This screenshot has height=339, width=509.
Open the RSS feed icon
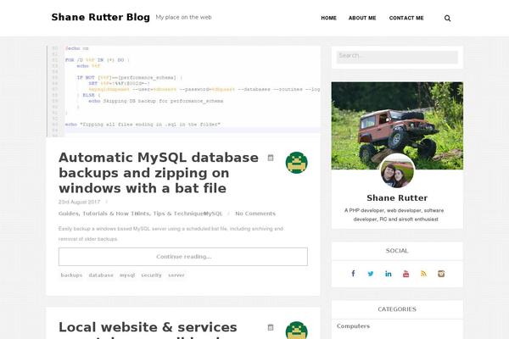[x=423, y=274]
